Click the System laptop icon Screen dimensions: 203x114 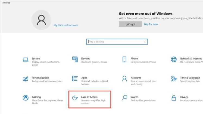click(x=26, y=60)
